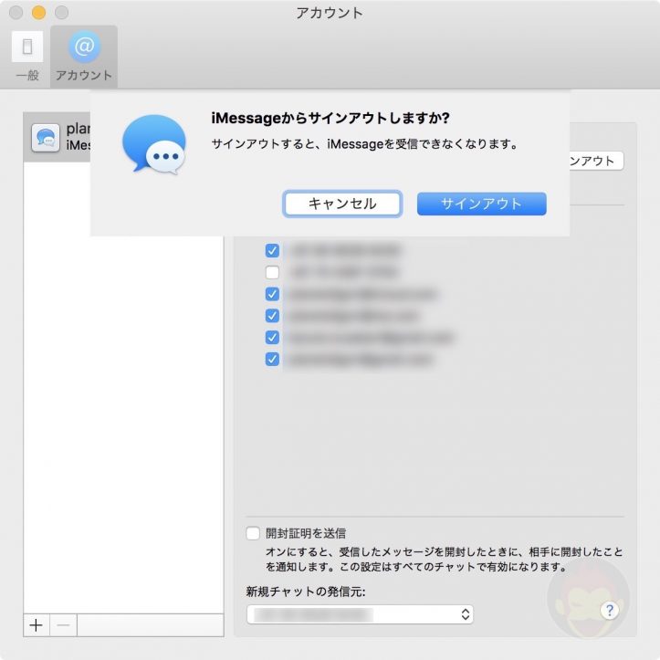Confirm with the blue サインアウト button
This screenshot has width=660, height=660.
(481, 204)
